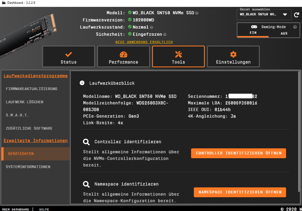Screen dimensions: 302x211
Task: Open the Gerät auswählen dropdown
Action: [264, 15]
